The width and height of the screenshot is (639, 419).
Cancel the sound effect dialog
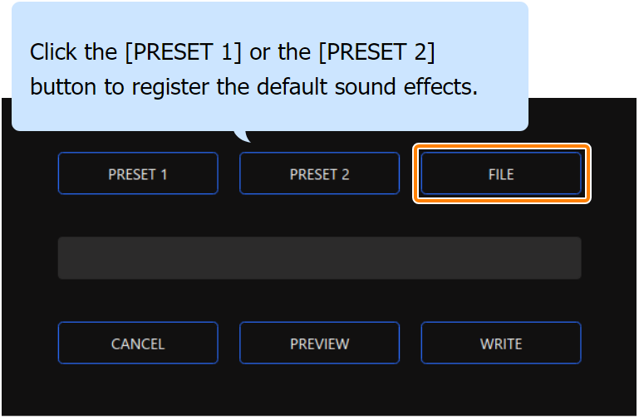point(138,343)
